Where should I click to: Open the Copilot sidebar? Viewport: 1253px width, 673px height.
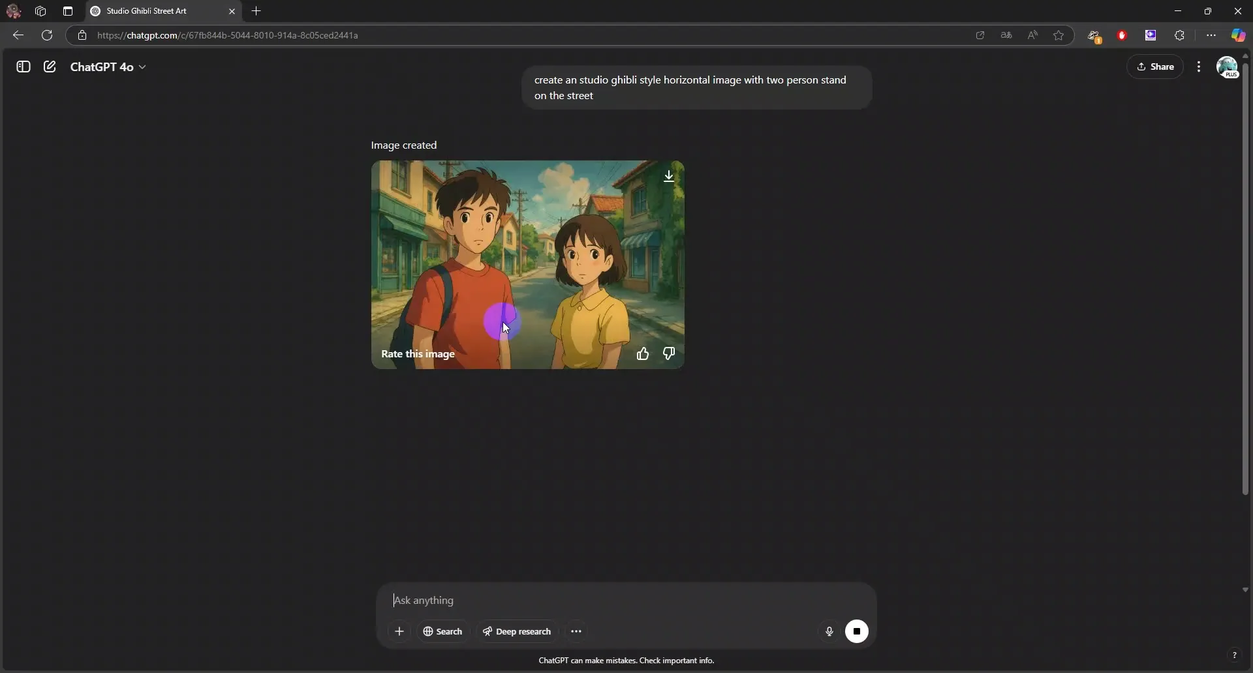pos(1238,35)
